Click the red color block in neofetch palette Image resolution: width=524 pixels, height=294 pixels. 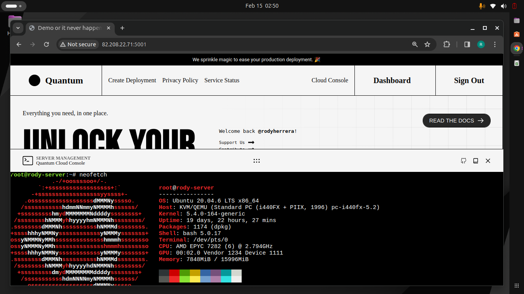click(x=174, y=276)
